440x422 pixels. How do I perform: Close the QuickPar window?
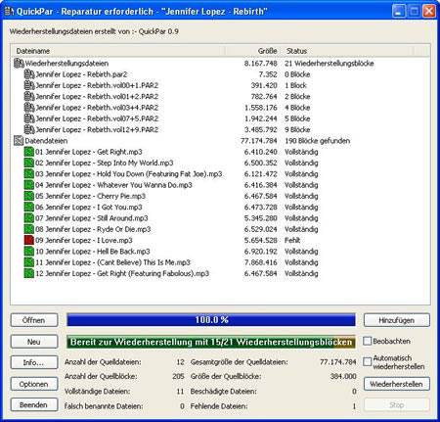click(x=429, y=12)
